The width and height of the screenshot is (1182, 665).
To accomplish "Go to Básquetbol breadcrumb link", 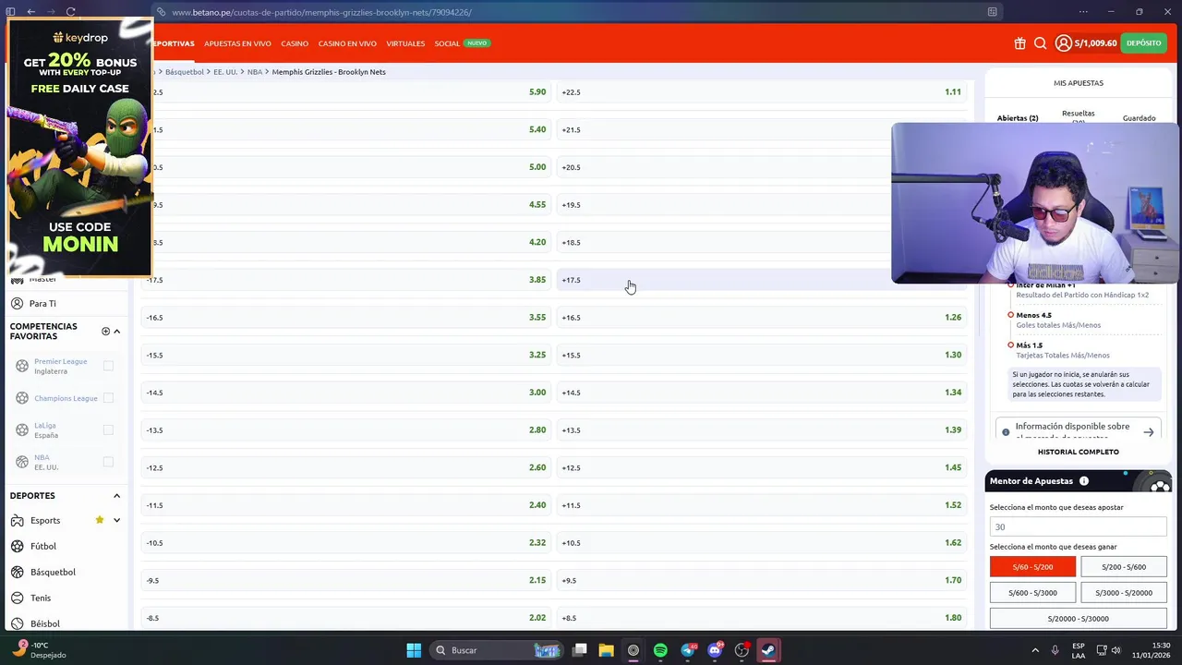I will tap(185, 72).
